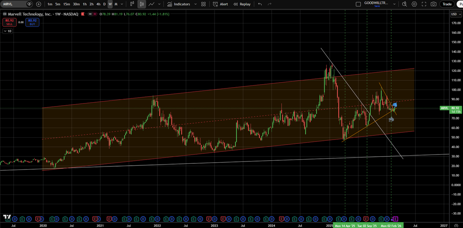463x228 pixels.
Task: Click the 100.00 price axis label
Action: click(456, 90)
